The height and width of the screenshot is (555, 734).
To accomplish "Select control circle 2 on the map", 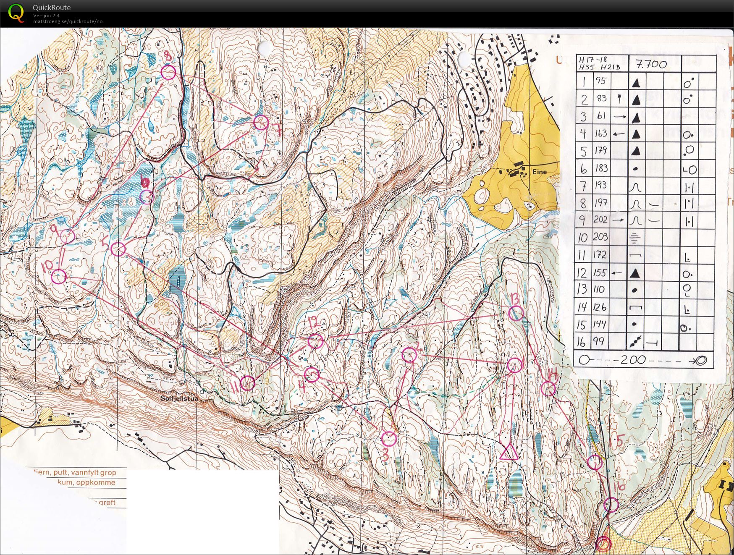I will (x=409, y=355).
